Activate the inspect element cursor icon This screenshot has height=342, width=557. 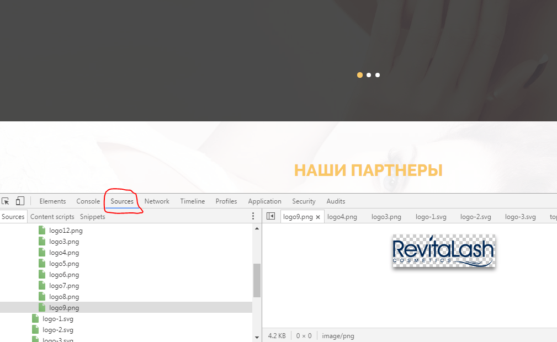pos(6,201)
